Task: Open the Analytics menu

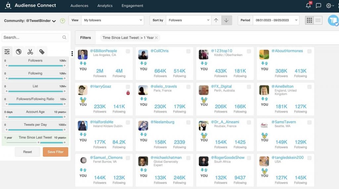Action: [x=105, y=6]
